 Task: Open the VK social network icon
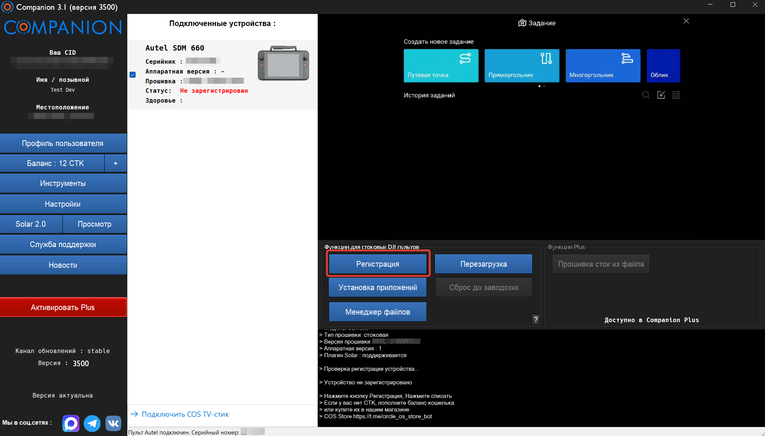[113, 423]
